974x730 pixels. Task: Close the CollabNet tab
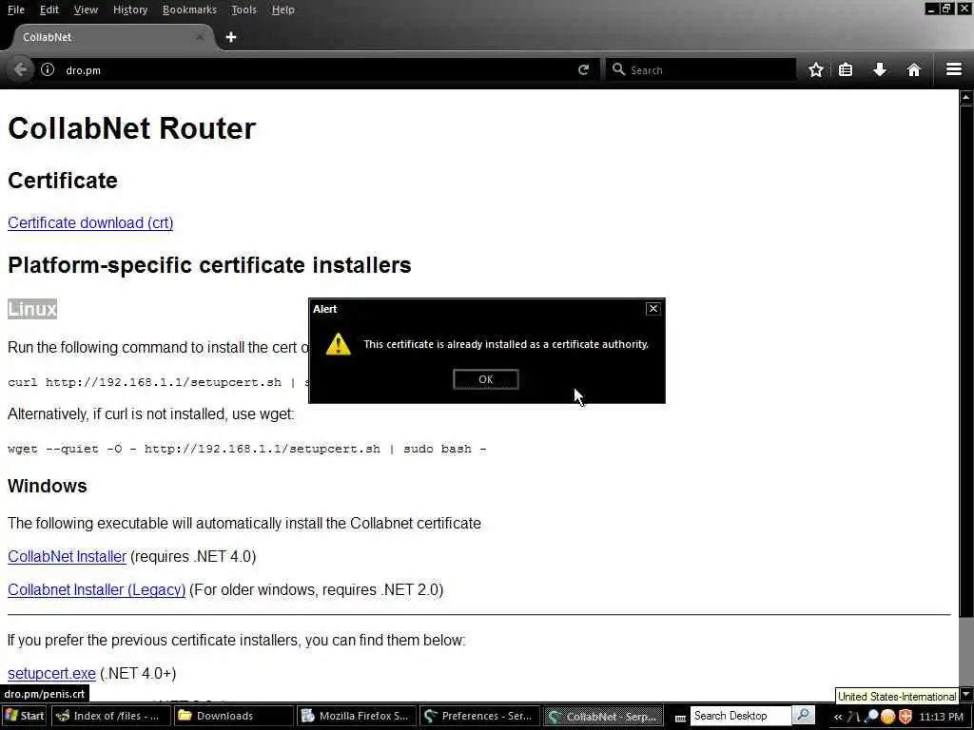pos(200,37)
